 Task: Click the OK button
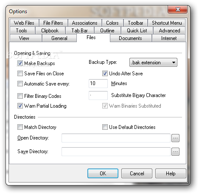103,173
